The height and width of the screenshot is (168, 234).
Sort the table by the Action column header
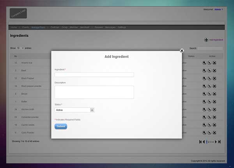[x=212, y=56]
